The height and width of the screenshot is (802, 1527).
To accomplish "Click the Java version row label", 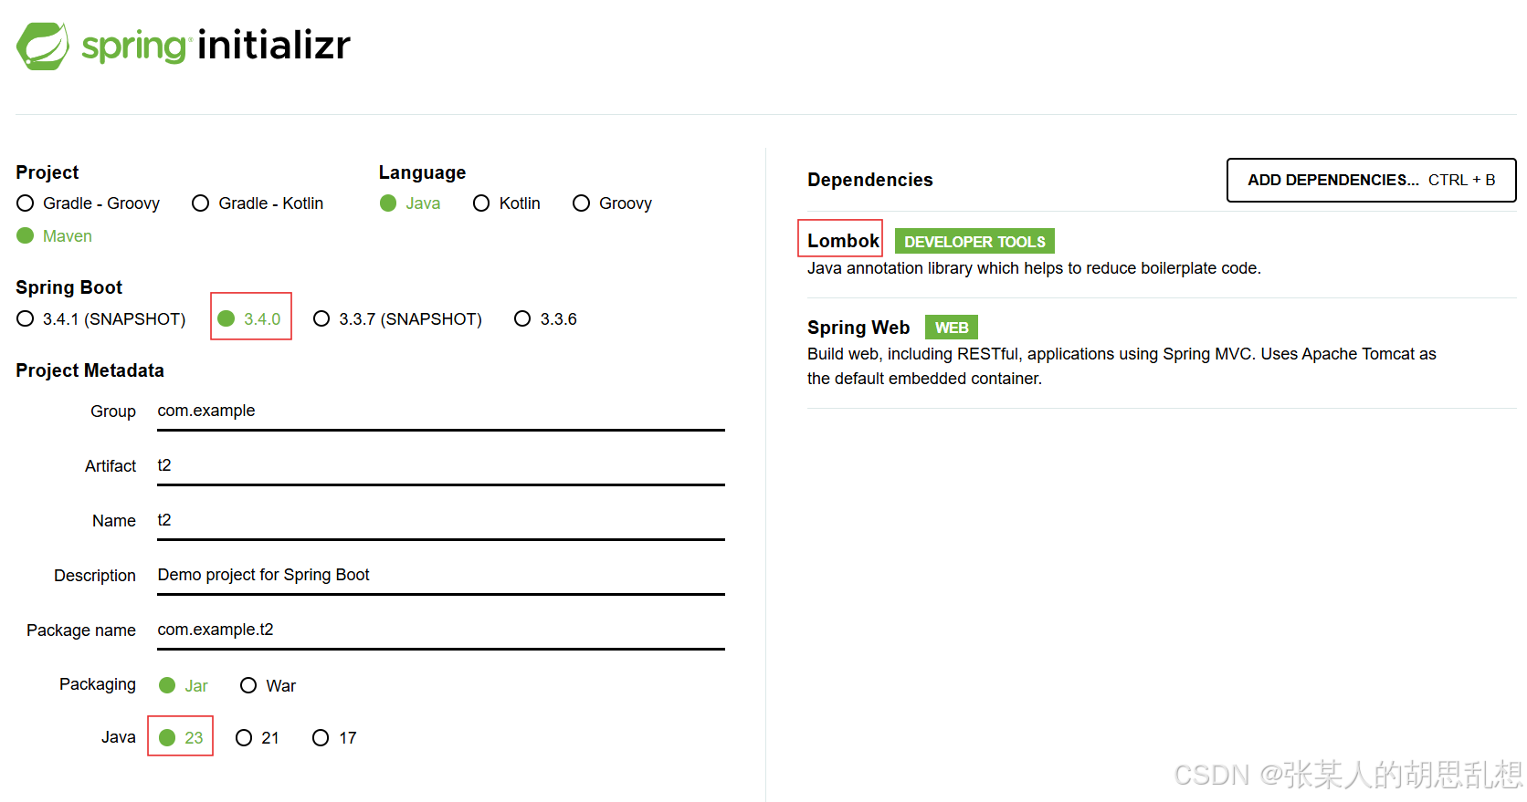I will pos(119,737).
